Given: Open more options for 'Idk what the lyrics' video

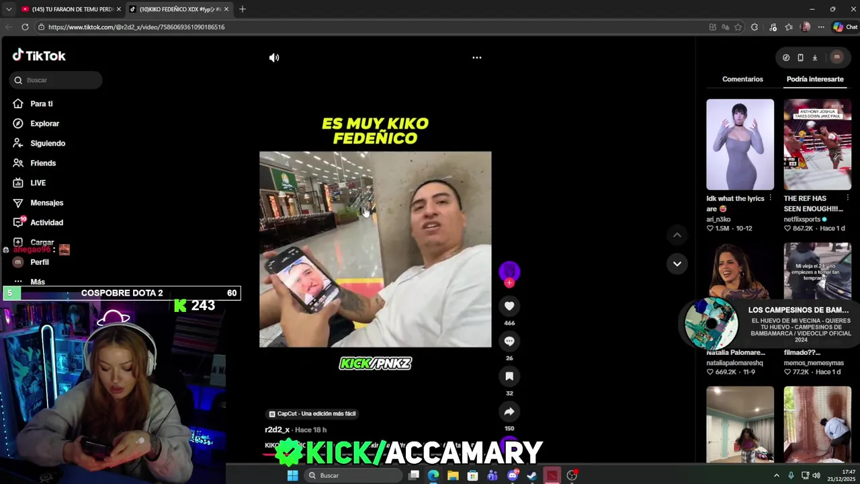Looking at the screenshot, I should tap(770, 198).
